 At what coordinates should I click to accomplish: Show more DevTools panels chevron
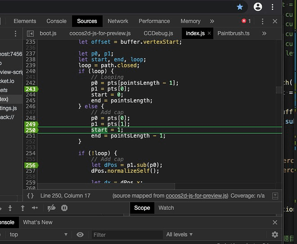pos(212,21)
